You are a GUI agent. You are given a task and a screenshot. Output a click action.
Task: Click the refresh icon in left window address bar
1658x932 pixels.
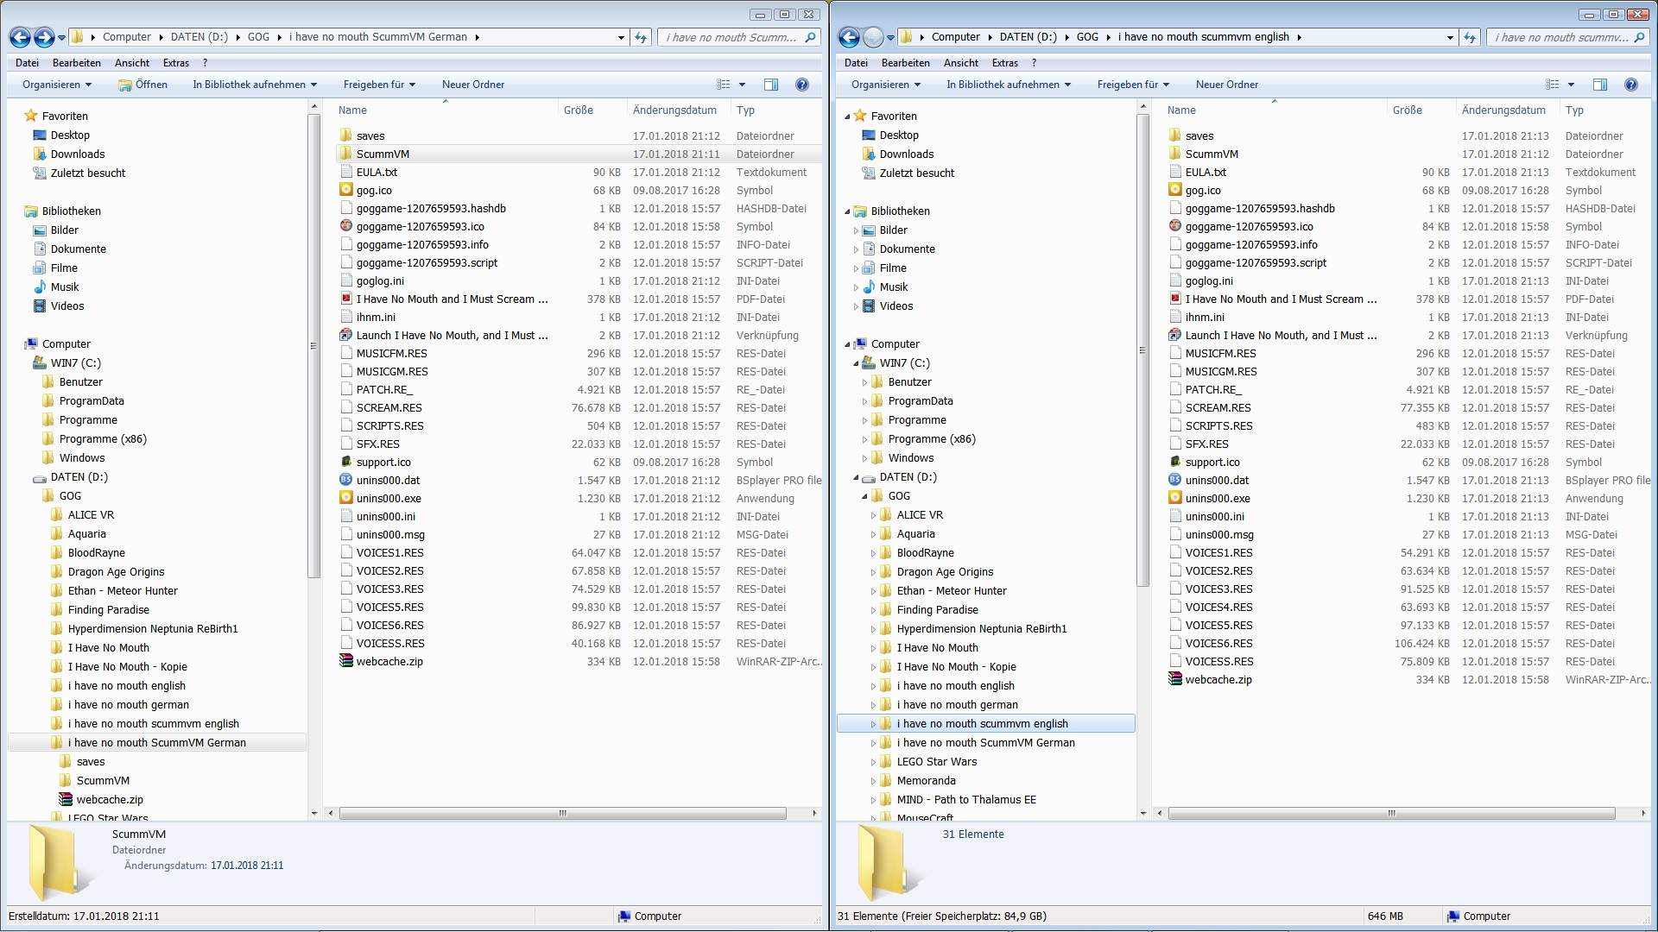pyautogui.click(x=641, y=37)
